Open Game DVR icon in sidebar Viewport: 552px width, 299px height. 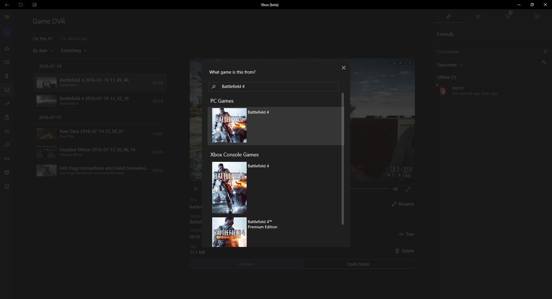point(7,90)
